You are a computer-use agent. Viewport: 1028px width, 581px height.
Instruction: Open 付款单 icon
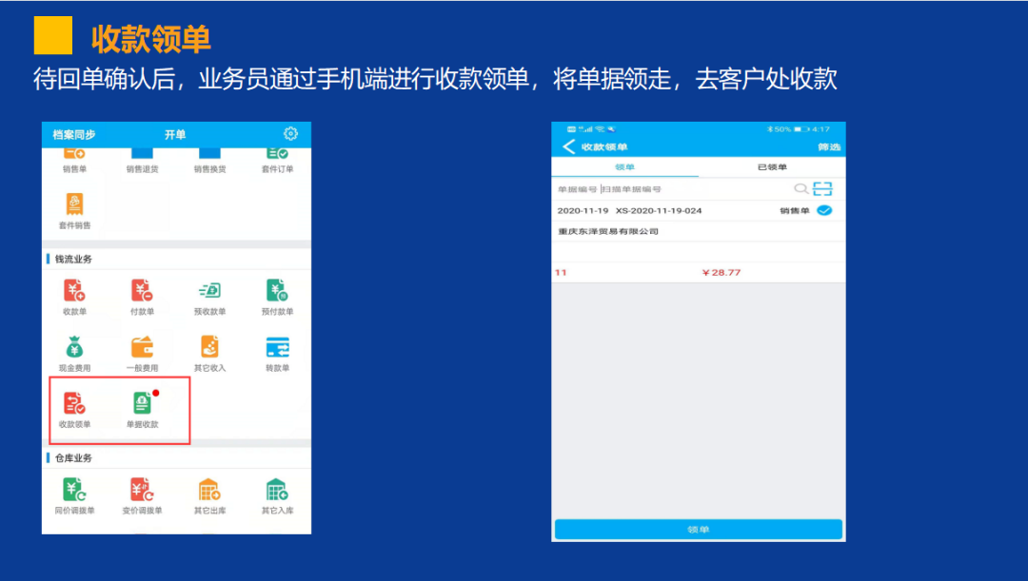142,290
